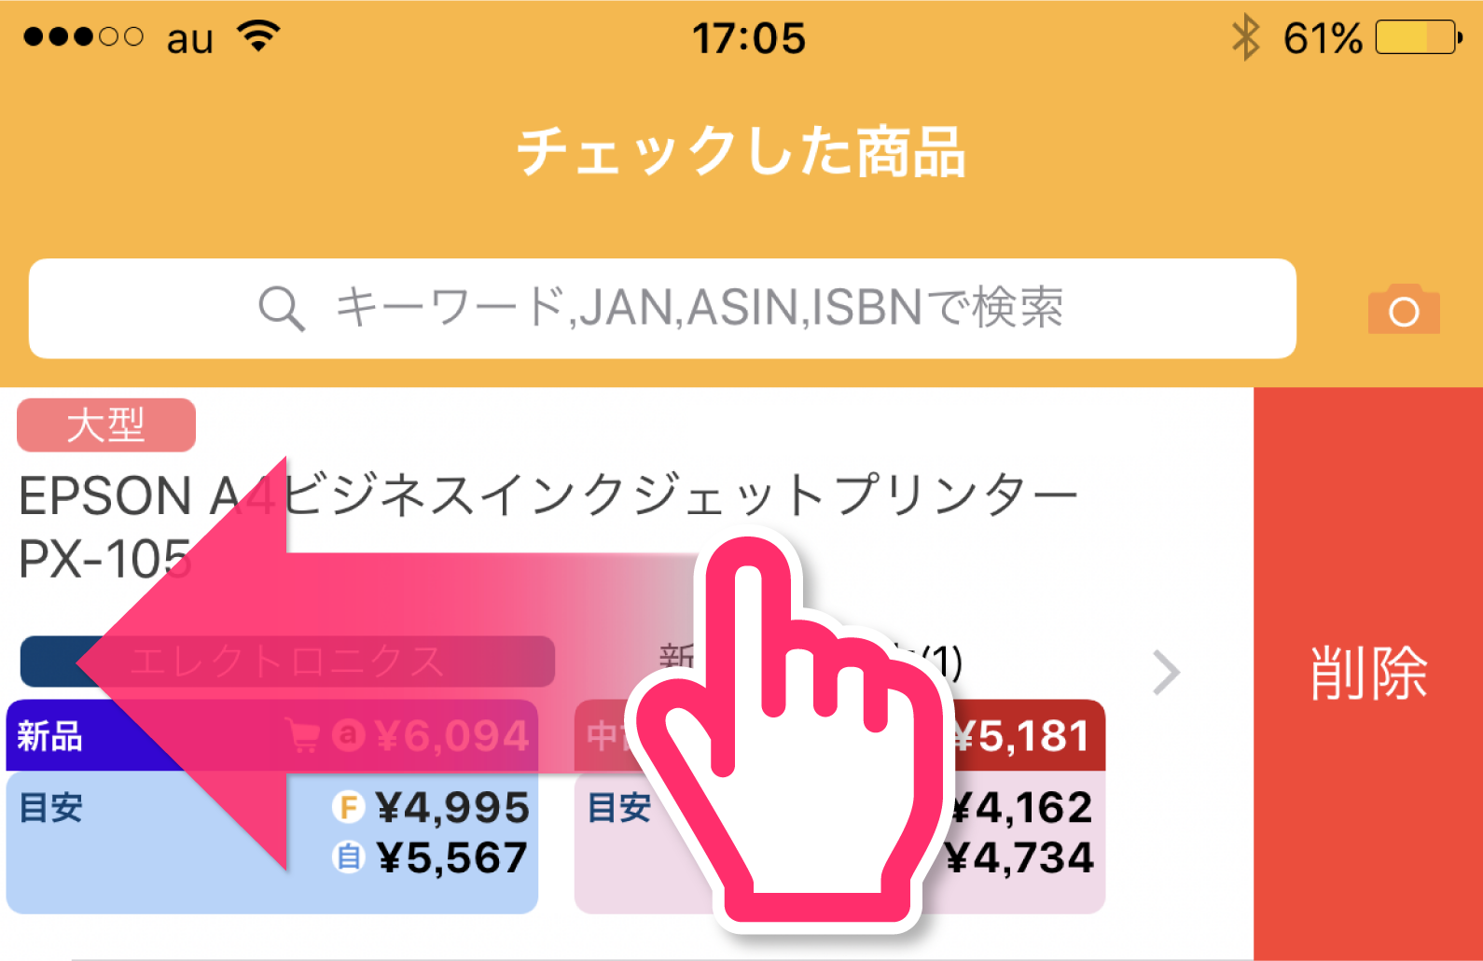
Task: Open product details with the right chevron
Action: (x=1166, y=673)
